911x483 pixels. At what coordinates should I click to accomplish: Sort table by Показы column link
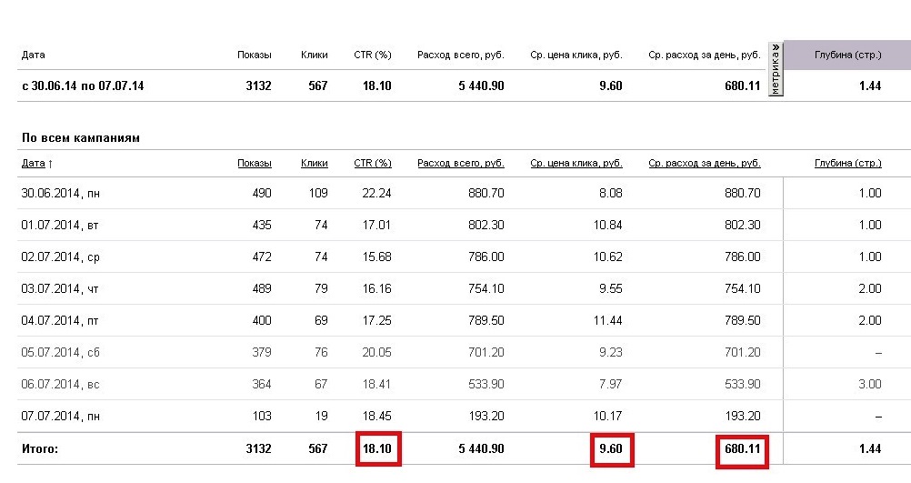pyautogui.click(x=254, y=164)
